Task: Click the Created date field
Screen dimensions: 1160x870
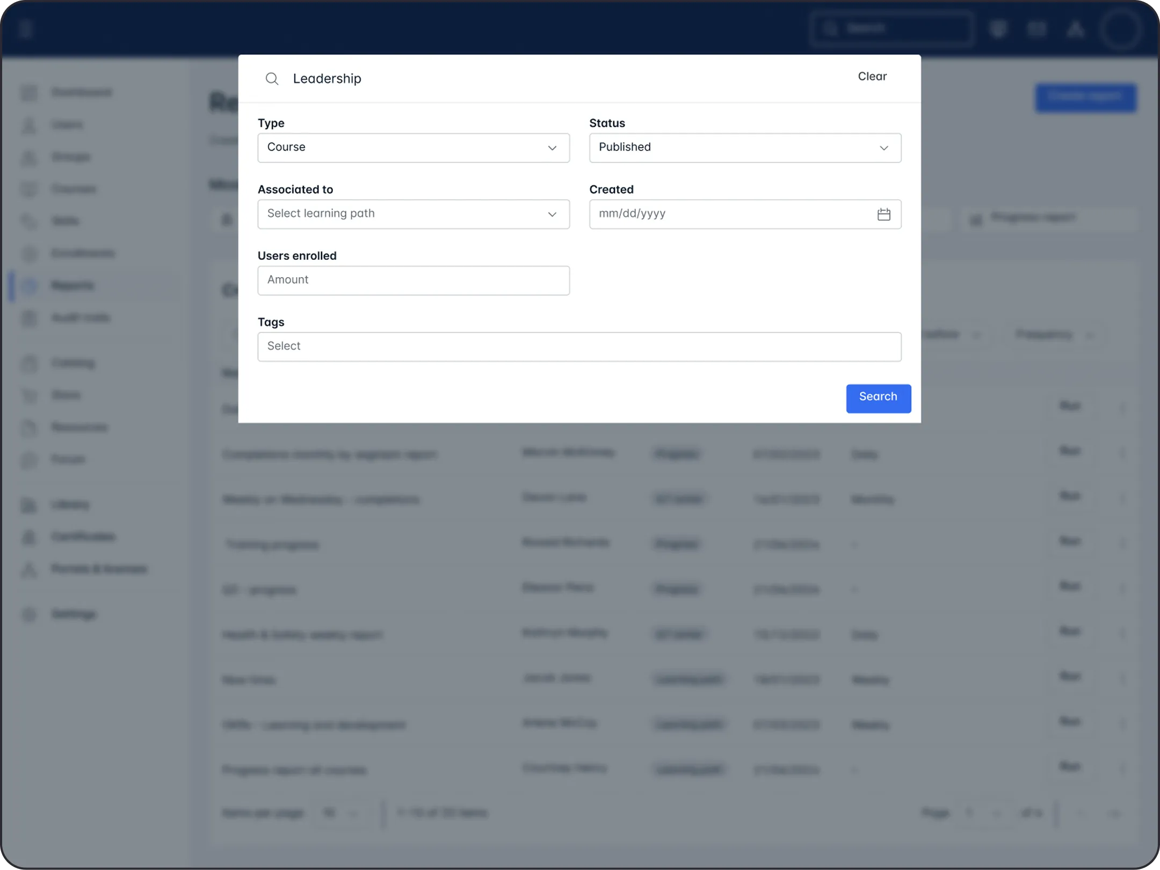Action: 745,214
